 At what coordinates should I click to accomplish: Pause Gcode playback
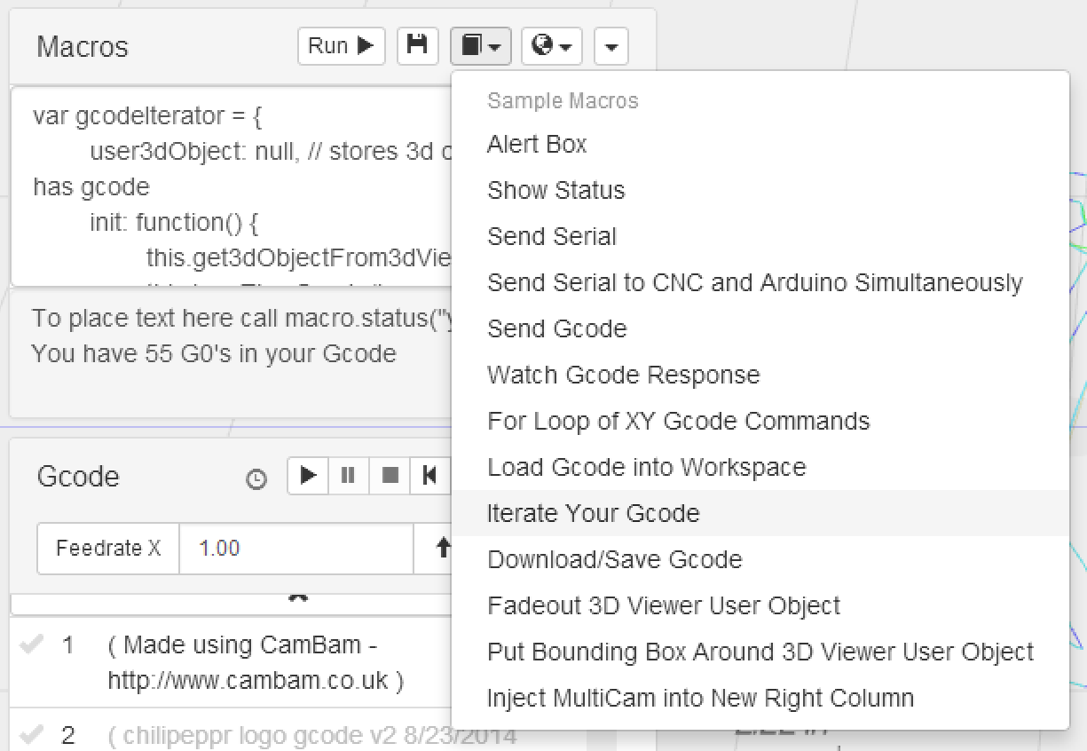click(x=348, y=476)
